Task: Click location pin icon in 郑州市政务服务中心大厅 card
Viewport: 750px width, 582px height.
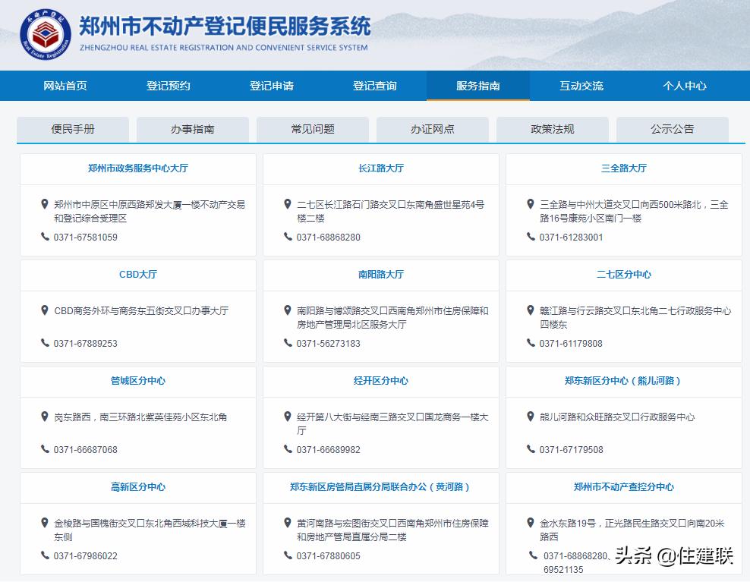Action: pyautogui.click(x=45, y=204)
